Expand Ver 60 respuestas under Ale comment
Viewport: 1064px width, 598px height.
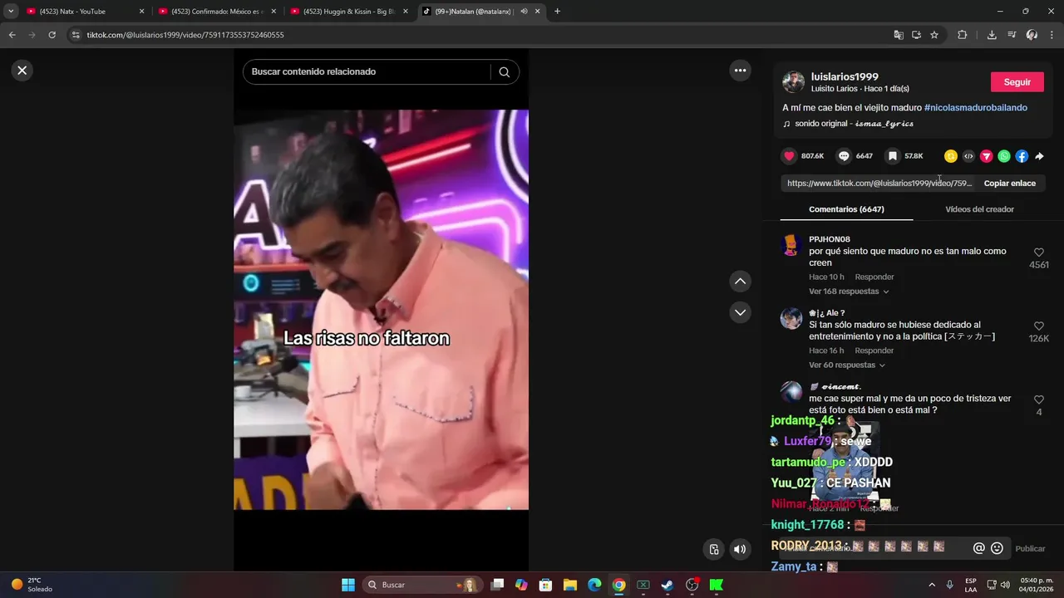coord(846,365)
